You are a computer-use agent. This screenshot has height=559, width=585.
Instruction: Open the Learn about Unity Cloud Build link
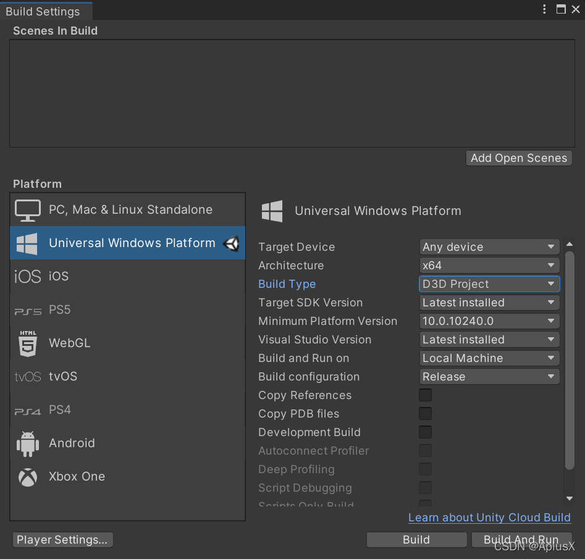489,518
